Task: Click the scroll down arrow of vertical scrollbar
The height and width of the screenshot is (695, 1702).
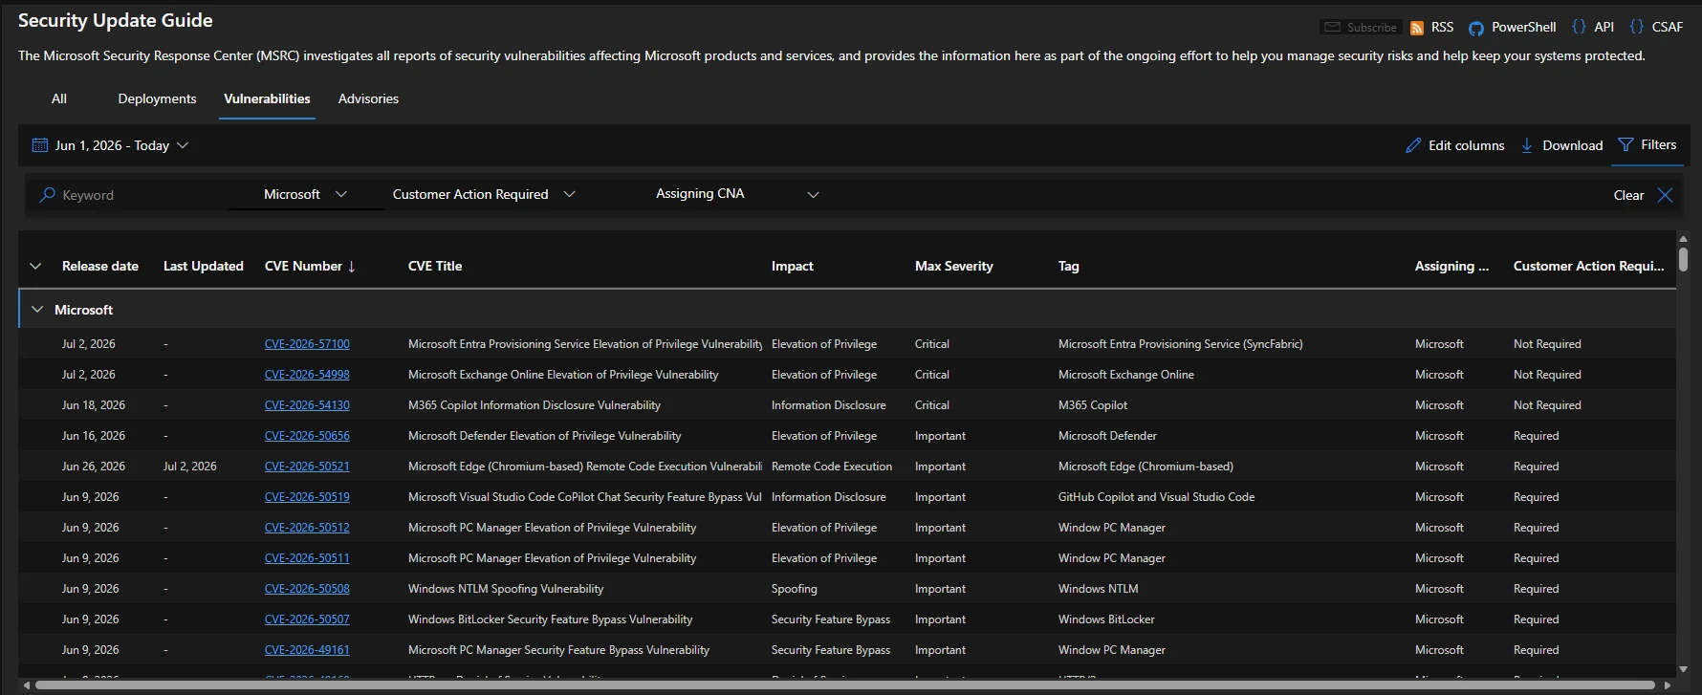Action: pyautogui.click(x=1683, y=669)
